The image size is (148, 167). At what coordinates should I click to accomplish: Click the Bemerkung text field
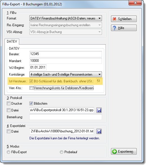coord(66,117)
